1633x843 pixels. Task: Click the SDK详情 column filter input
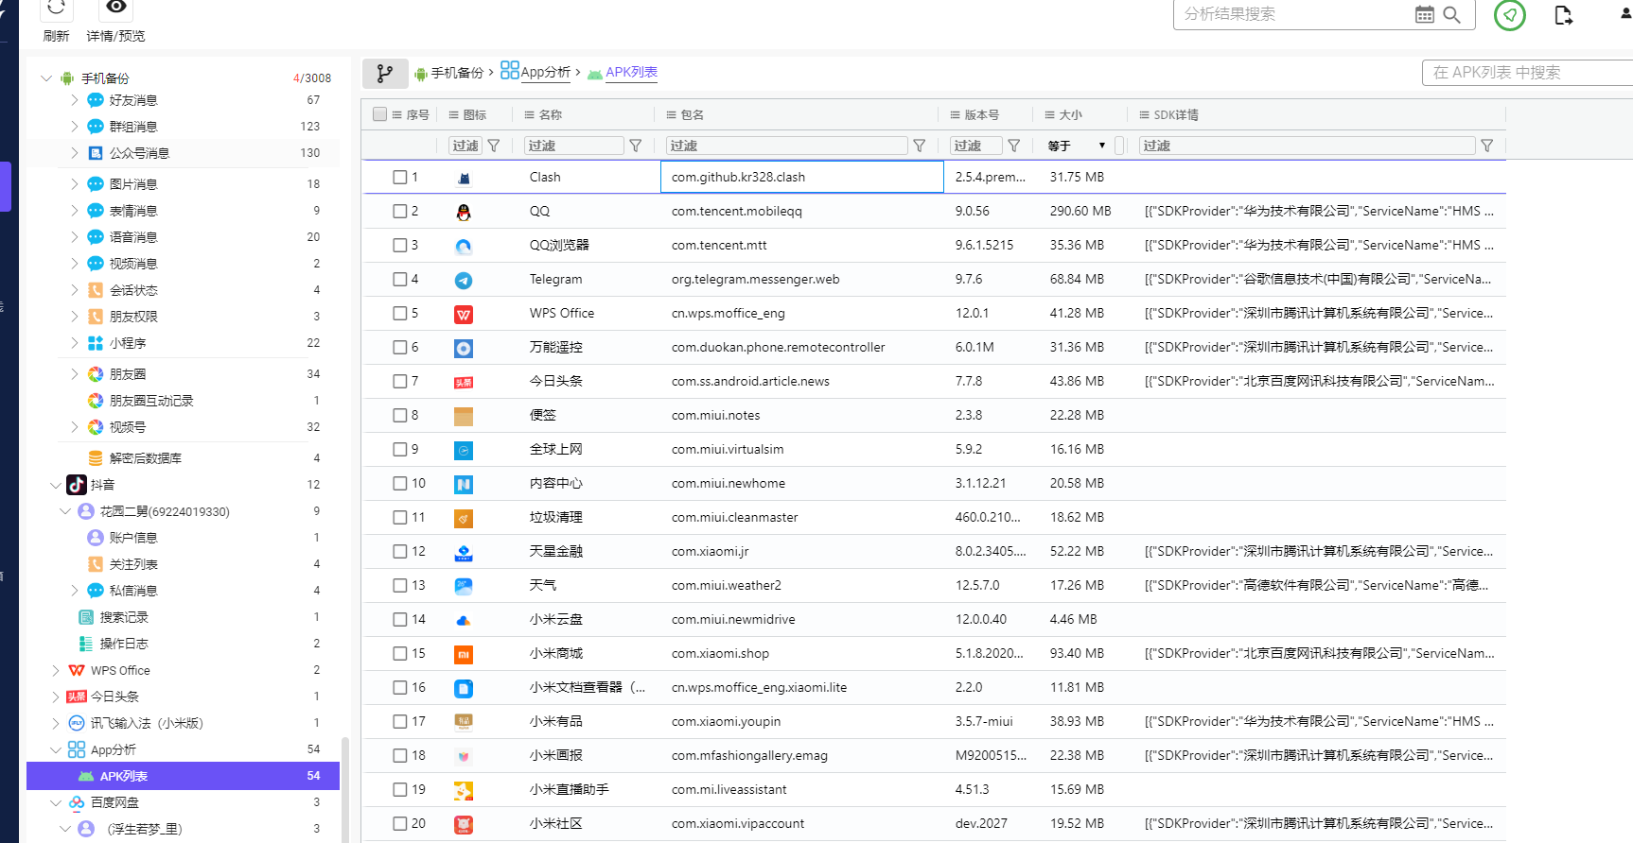coord(1308,146)
